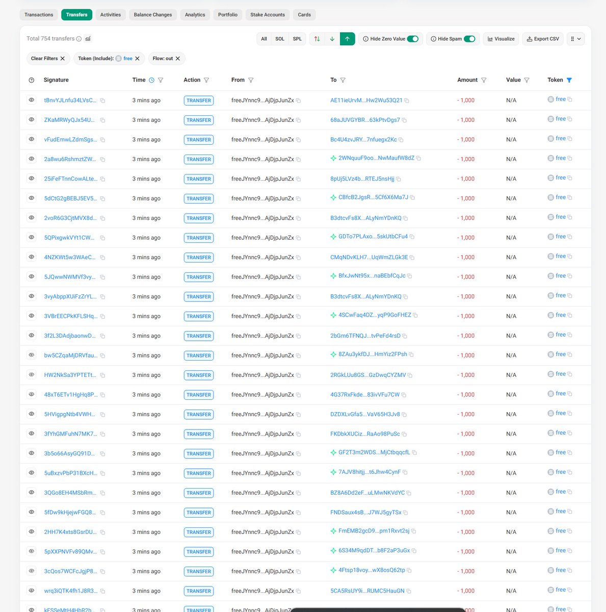The image size is (606, 612).
Task: Click the help icon in the table header
Action: point(32,80)
